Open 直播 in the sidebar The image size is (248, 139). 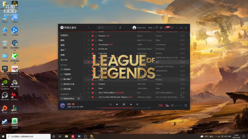pos(63,55)
